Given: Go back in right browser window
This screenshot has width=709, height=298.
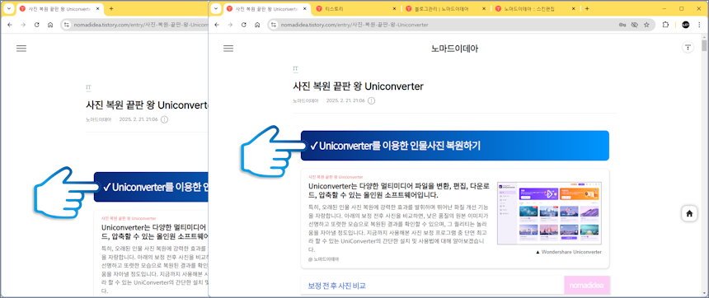Looking at the screenshot, I should coord(217,25).
